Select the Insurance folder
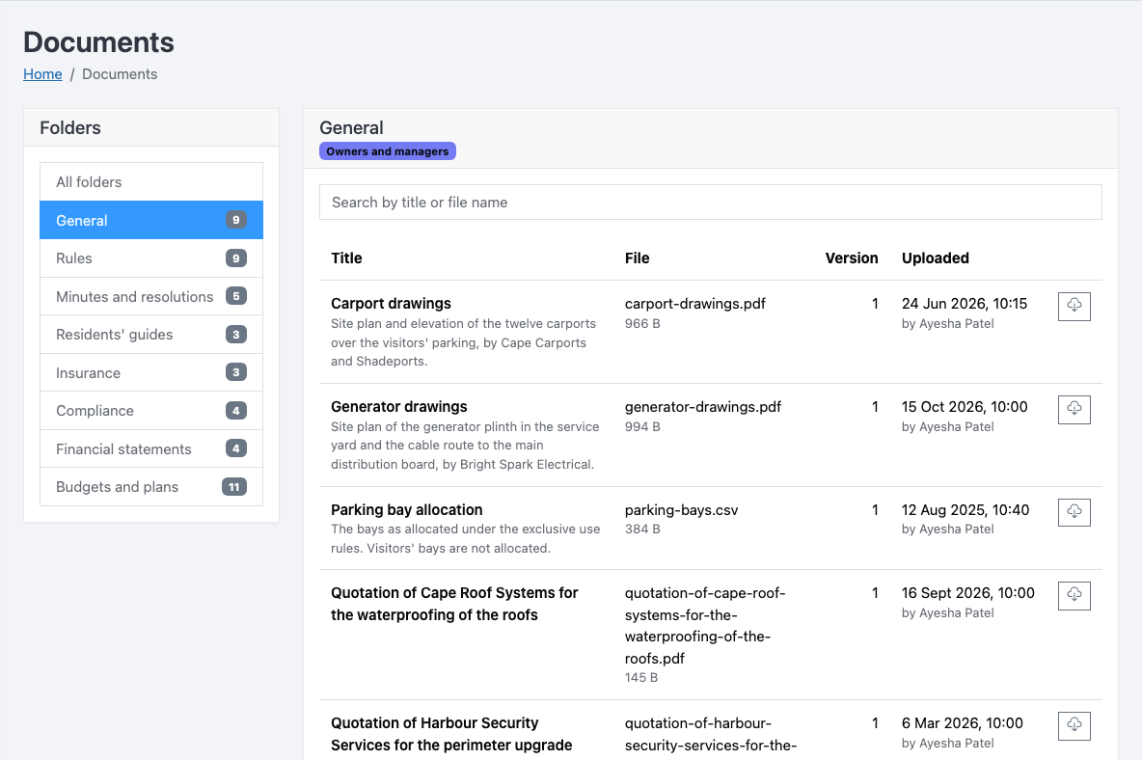1142x760 pixels. coord(151,372)
